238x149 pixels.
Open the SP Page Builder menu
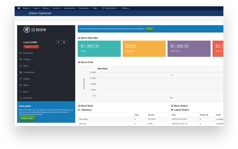coord(110,8)
